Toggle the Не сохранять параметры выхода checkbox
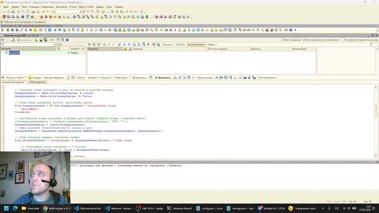Image resolution: width=379 pixels, height=213 pixels. pyautogui.click(x=343, y=40)
